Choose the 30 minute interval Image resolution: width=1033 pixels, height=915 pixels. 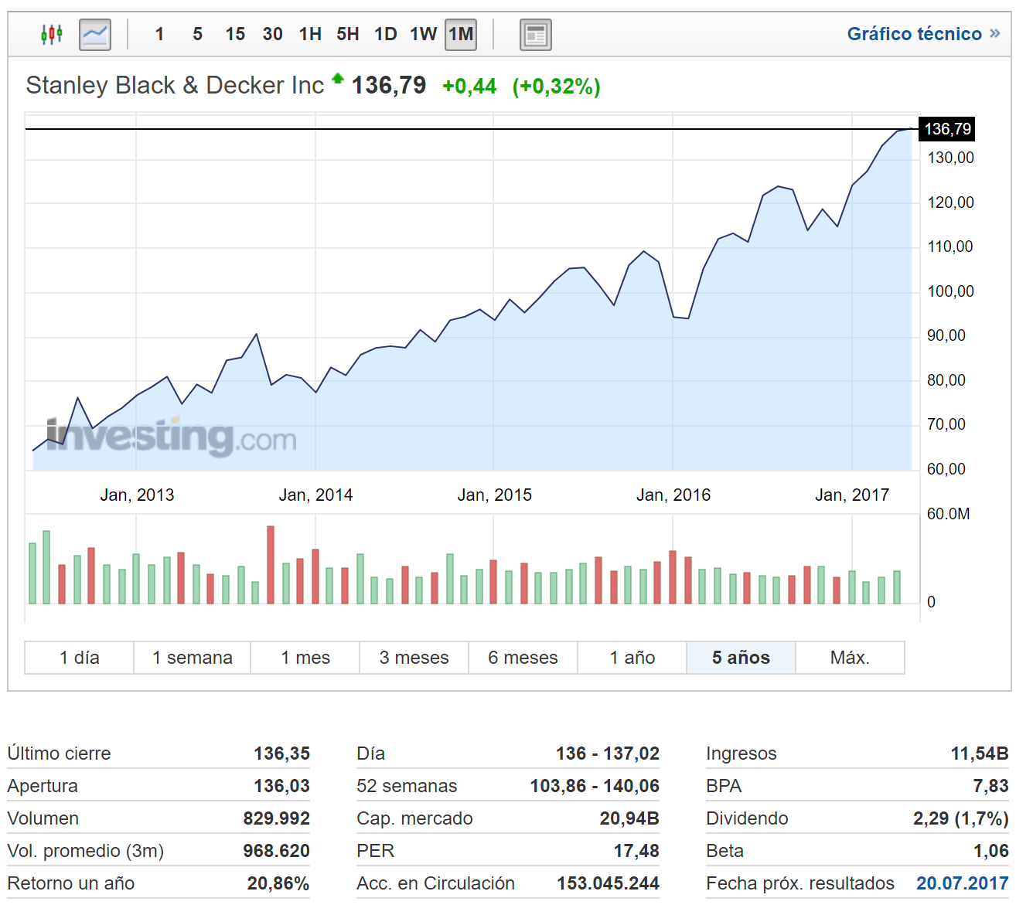pyautogui.click(x=272, y=35)
